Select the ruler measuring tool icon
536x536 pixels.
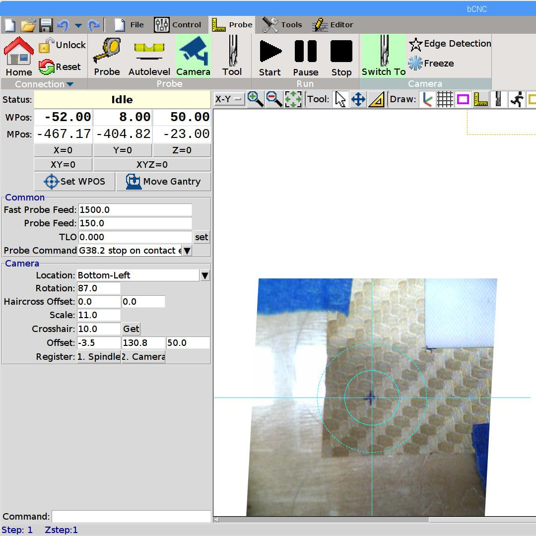click(377, 99)
